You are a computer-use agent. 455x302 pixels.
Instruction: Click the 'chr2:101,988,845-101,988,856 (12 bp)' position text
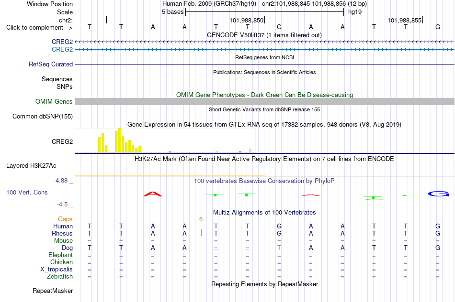click(314, 4)
